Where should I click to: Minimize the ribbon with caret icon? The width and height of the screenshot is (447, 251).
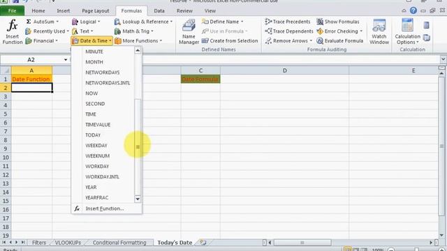point(404,11)
